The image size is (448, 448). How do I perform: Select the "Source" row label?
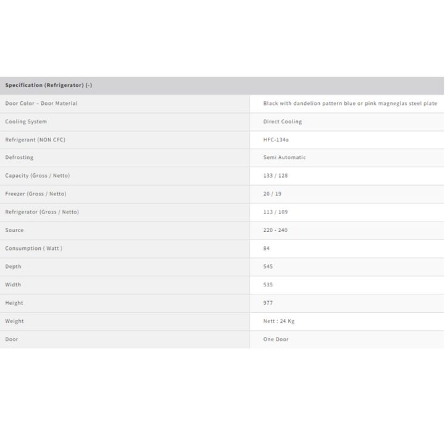click(14, 230)
